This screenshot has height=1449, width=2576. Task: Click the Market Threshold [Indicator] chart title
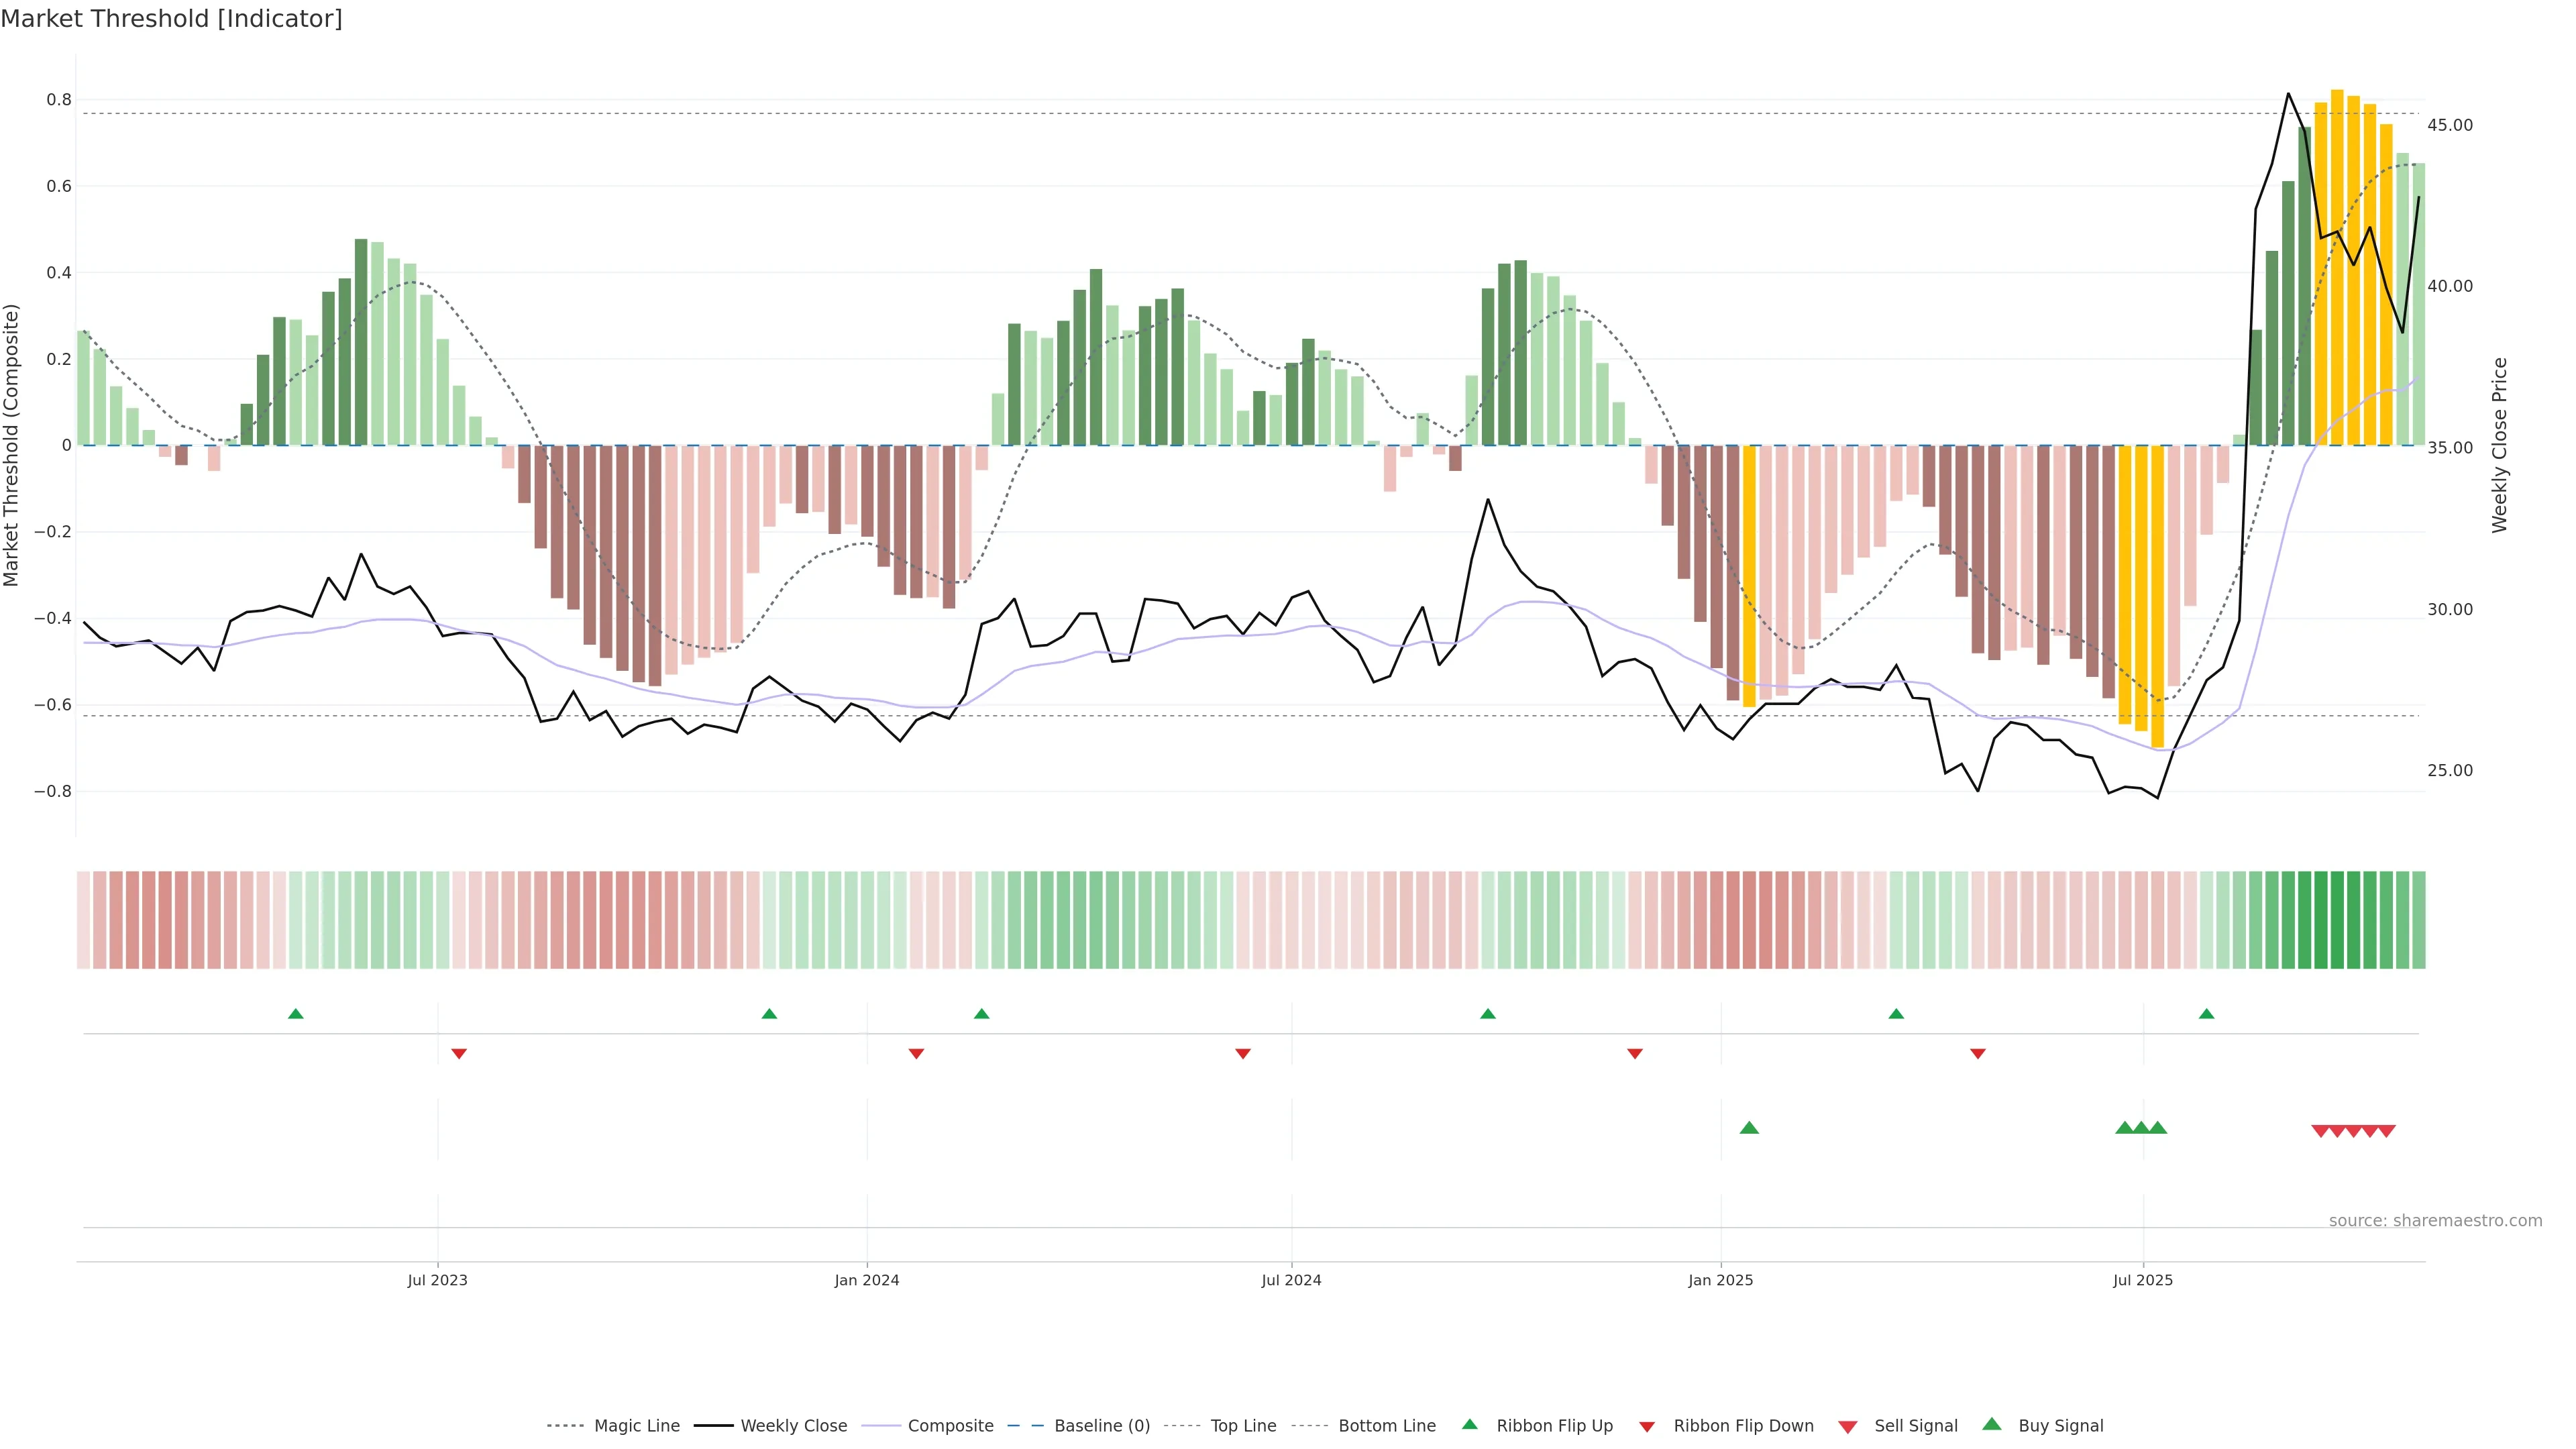[x=171, y=19]
